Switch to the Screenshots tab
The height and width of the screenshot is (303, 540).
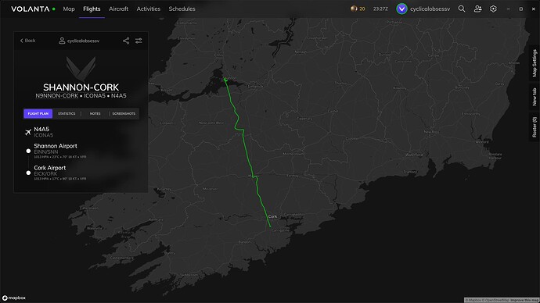click(124, 114)
